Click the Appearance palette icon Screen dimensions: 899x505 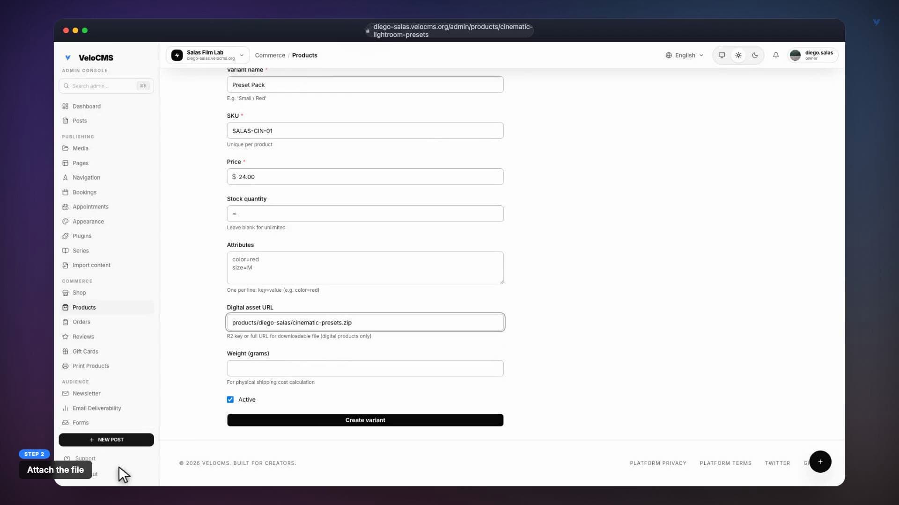point(66,222)
